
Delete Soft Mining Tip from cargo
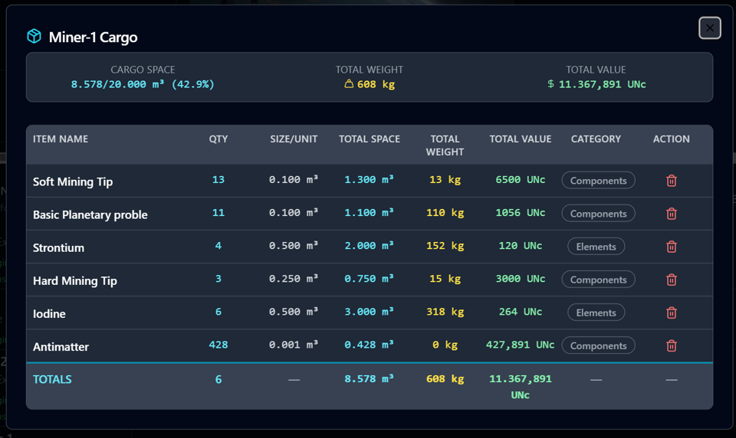tap(671, 181)
